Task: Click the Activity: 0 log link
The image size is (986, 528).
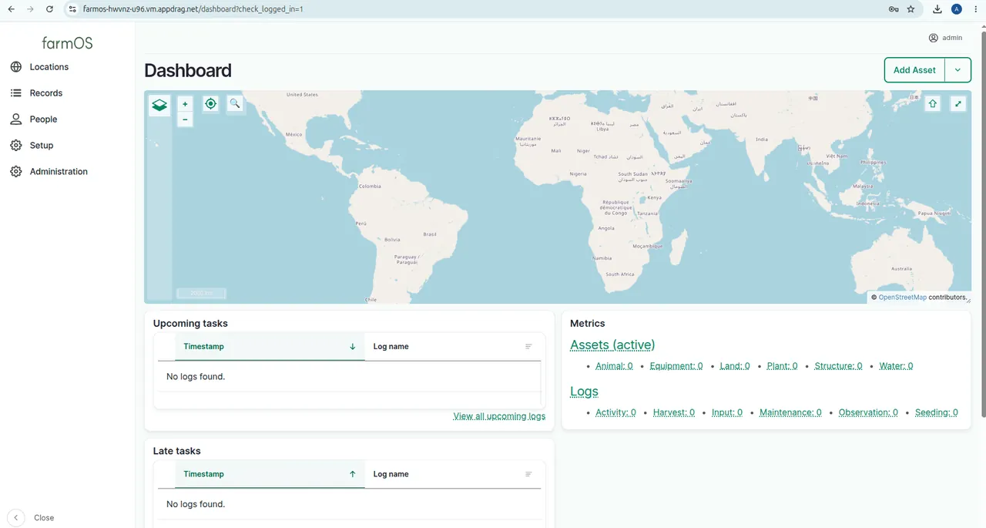Action: coord(615,412)
